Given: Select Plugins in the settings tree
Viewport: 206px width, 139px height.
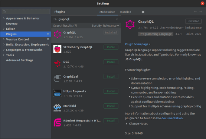Looking at the screenshot, I should pyautogui.click(x=26, y=34).
